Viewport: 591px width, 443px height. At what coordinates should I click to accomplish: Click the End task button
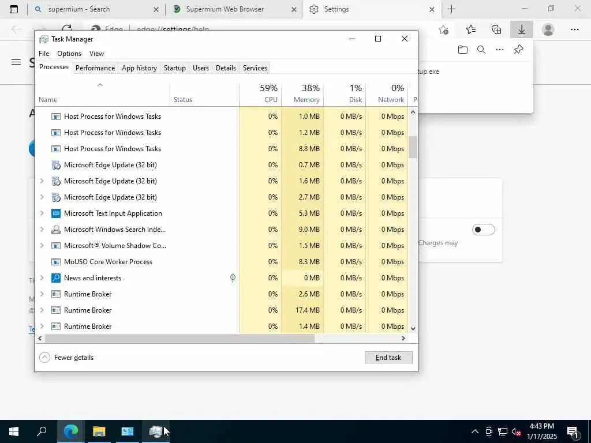tap(388, 358)
